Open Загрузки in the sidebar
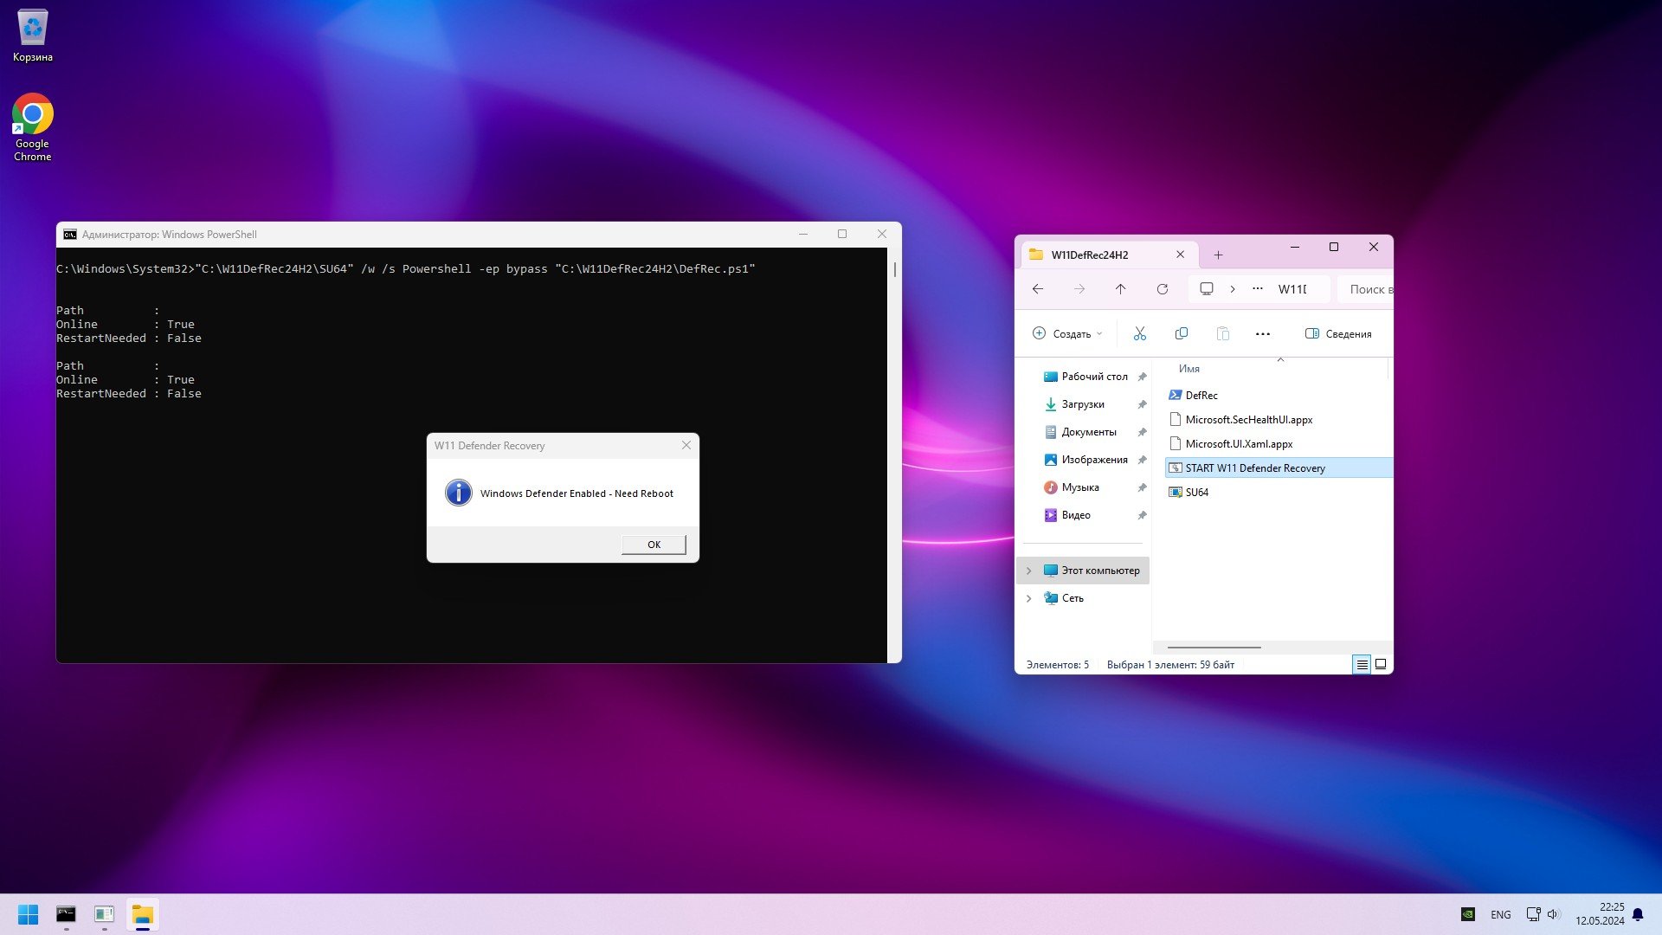Viewport: 1662px width, 935px height. tap(1082, 404)
